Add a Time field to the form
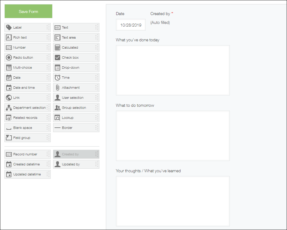Screen dimensions: 287x230 [65, 78]
